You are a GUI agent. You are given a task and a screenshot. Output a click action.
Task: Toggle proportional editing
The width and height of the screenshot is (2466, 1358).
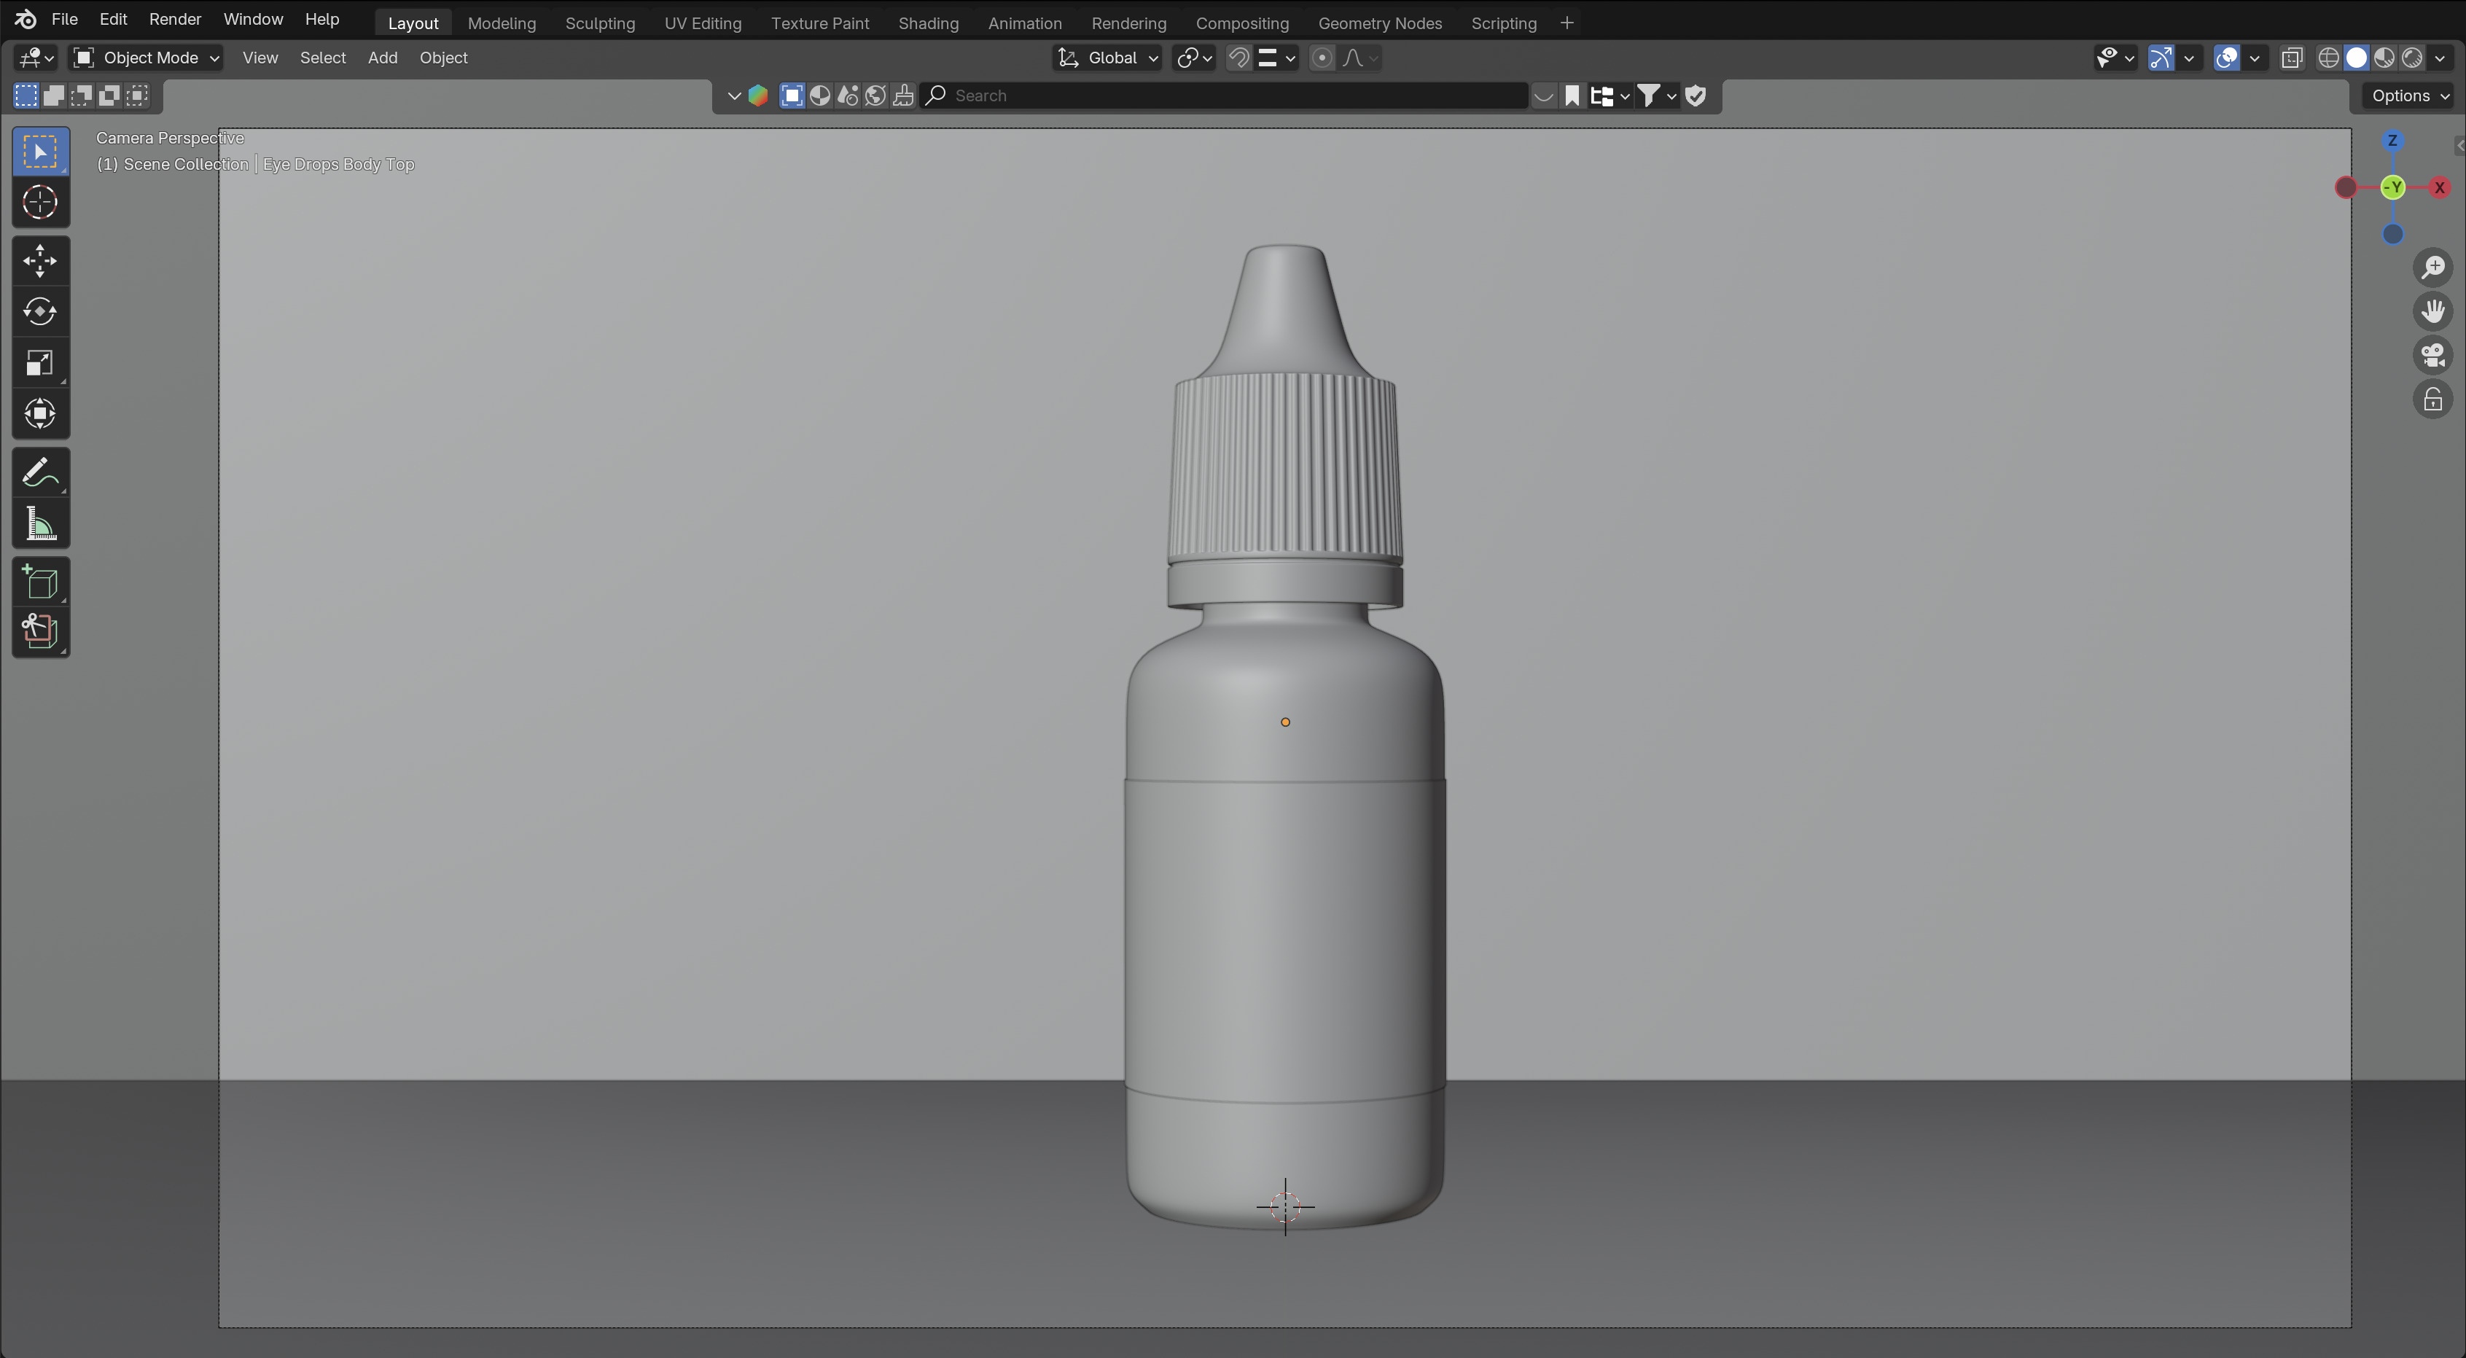pyautogui.click(x=1322, y=58)
